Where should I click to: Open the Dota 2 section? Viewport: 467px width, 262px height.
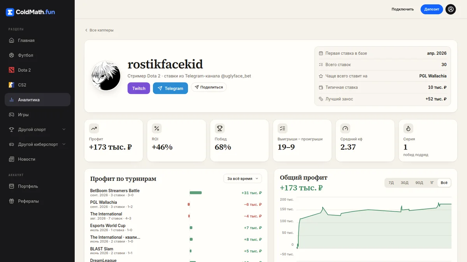click(x=37, y=70)
